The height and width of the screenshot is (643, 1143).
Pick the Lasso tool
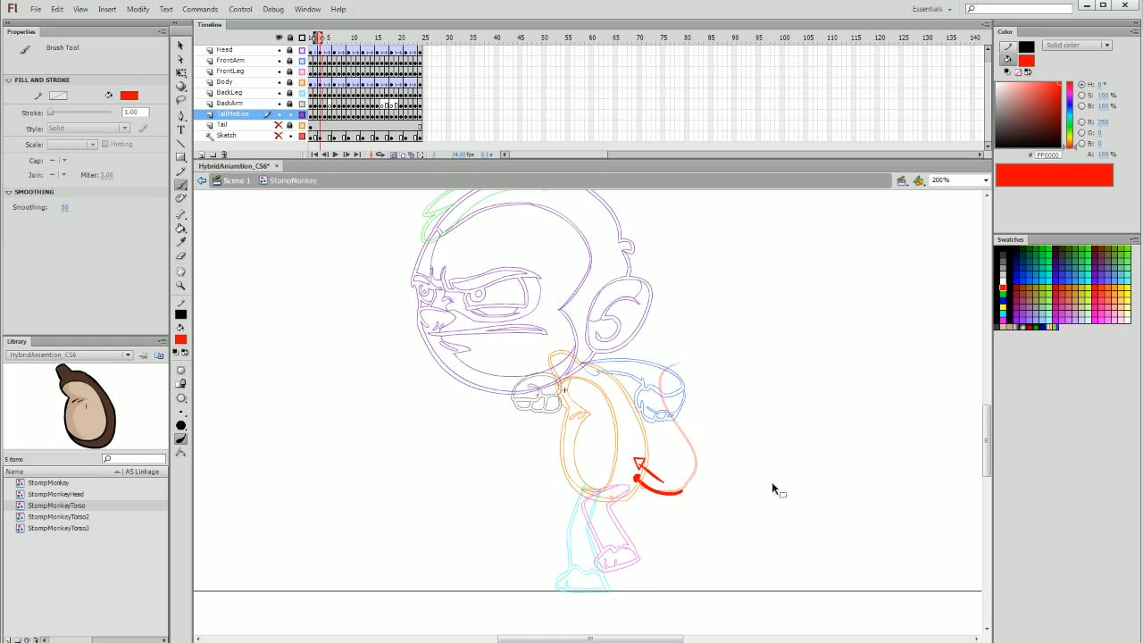point(181,100)
